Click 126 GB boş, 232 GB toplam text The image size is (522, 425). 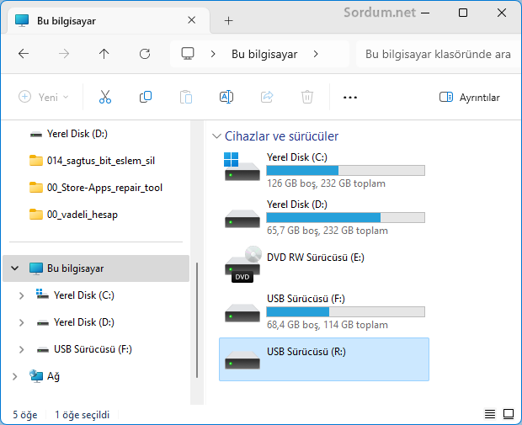(x=326, y=183)
